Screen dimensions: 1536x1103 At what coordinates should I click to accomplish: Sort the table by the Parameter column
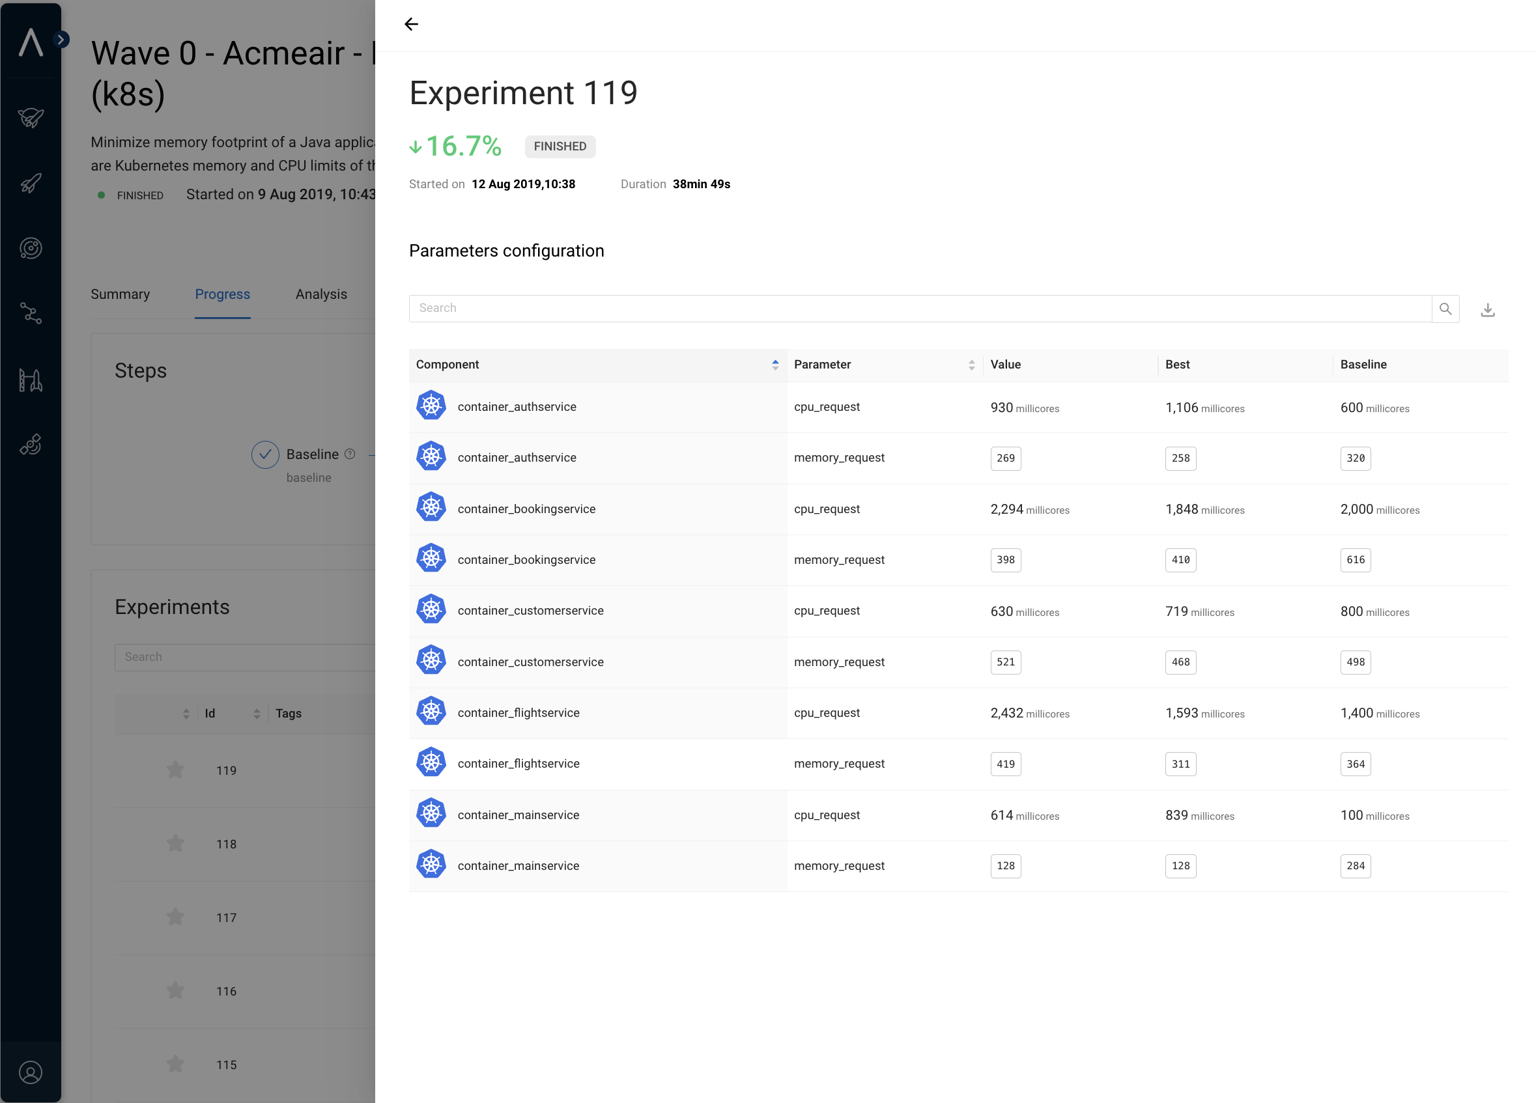971,365
